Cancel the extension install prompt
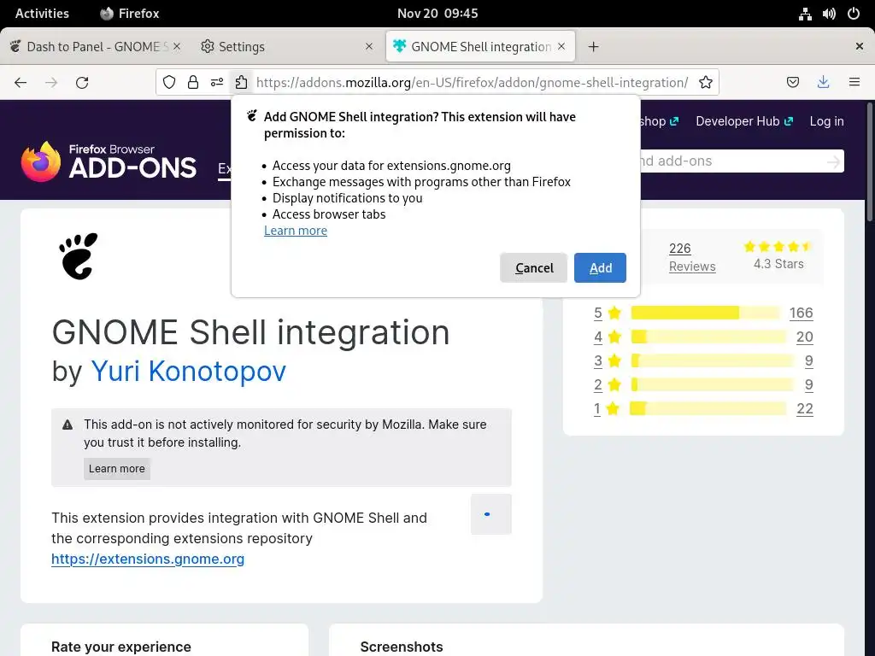The height and width of the screenshot is (656, 875). (533, 267)
